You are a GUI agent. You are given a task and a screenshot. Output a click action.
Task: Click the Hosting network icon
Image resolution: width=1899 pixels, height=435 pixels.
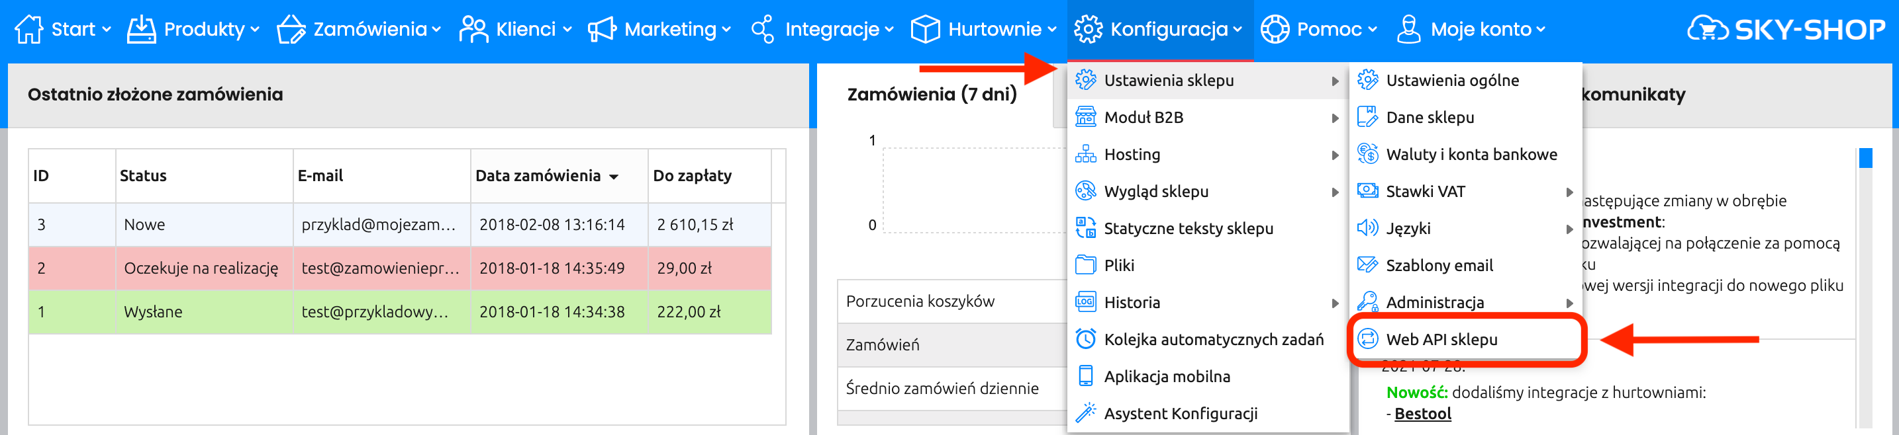[x=1085, y=155]
